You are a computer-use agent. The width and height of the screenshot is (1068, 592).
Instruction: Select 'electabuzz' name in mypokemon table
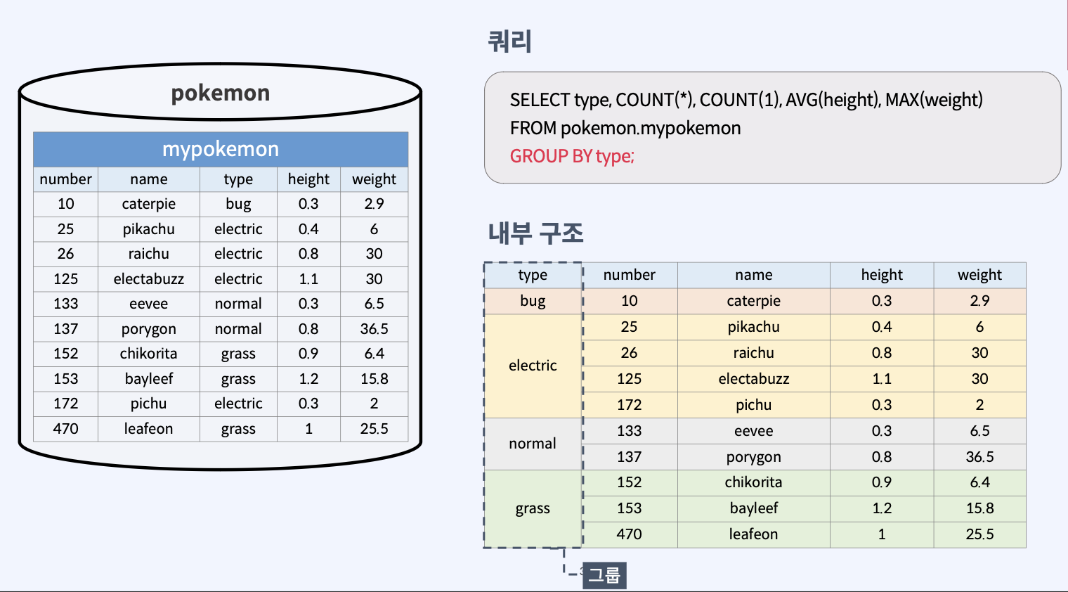[x=149, y=279]
